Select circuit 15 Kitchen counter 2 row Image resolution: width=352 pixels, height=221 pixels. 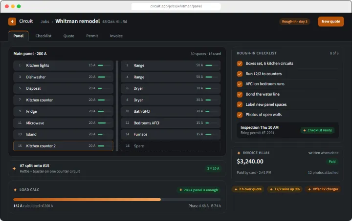click(x=63, y=146)
